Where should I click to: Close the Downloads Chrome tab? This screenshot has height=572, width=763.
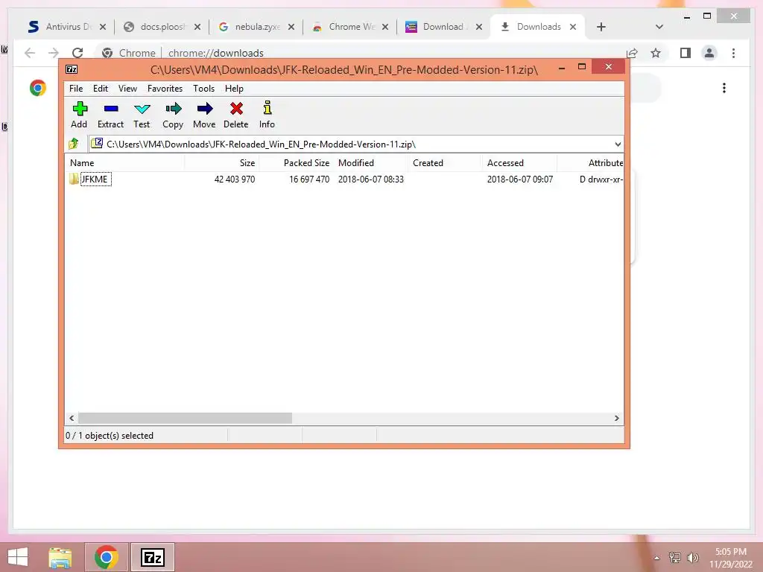(573, 27)
